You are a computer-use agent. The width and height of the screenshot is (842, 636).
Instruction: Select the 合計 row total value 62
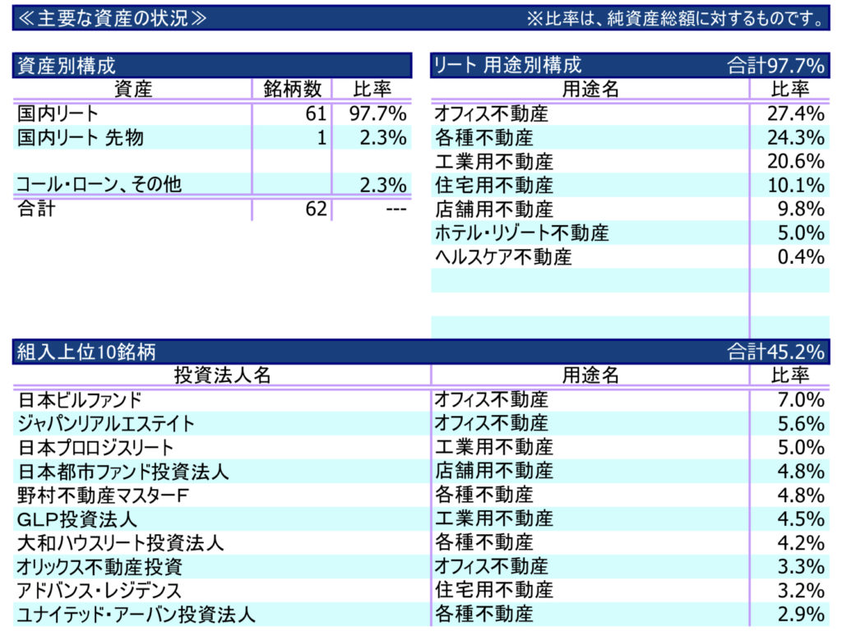[316, 209]
